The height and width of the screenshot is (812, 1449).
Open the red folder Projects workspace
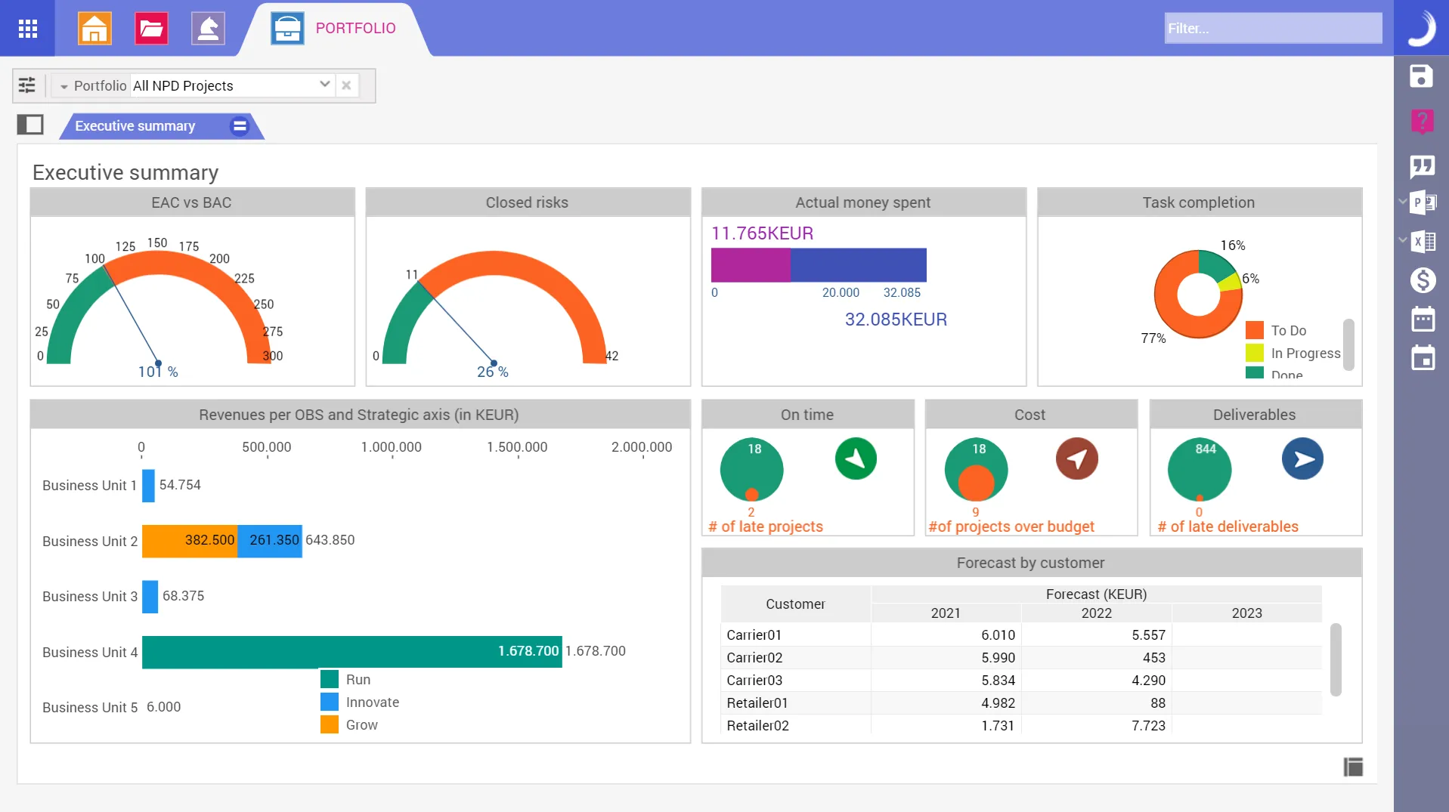pos(151,29)
